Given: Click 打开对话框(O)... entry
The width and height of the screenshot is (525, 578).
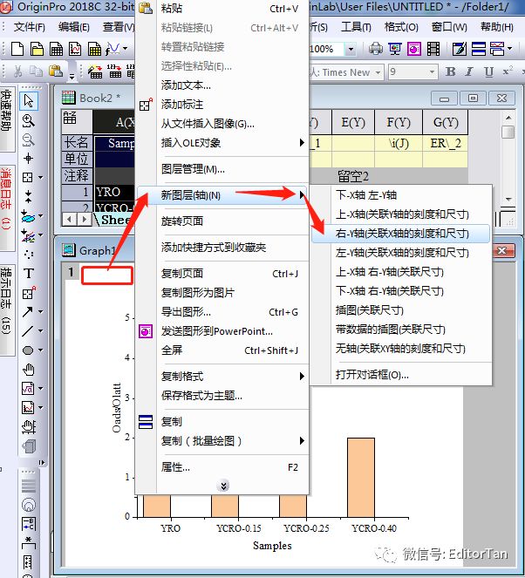Looking at the screenshot, I should click(x=401, y=375).
